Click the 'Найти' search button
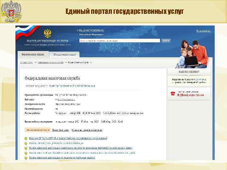This screenshot has width=227, height=170. click(166, 41)
